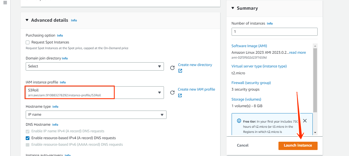This screenshot has width=349, height=156.
Task: Open the Domain join directory Select dropdown
Action: 95,66
